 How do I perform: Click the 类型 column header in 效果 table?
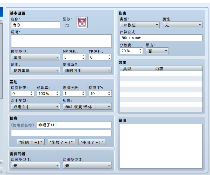click(x=136, y=68)
